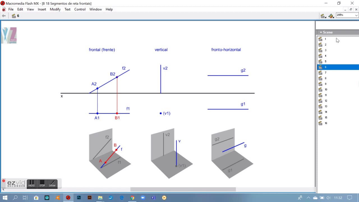Click the scene name "6" in edit bar
The image size is (359, 202).
pos(18,16)
